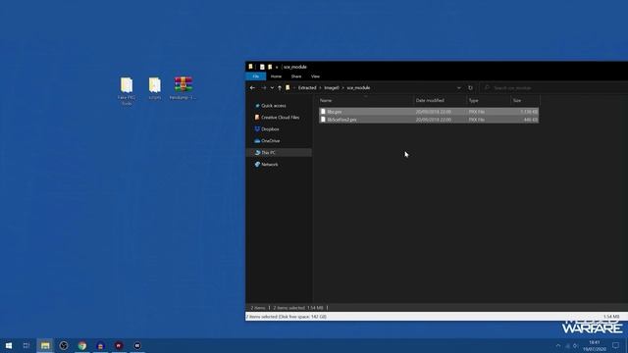Expand the address bar history dropdown
The width and height of the screenshot is (628, 353).
pyautogui.click(x=458, y=87)
